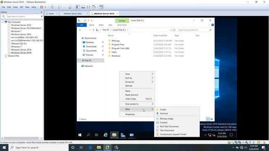Viewport: 269px width, 151px height.
Task: Open the address bar history dropdown
Action: tap(171, 30)
